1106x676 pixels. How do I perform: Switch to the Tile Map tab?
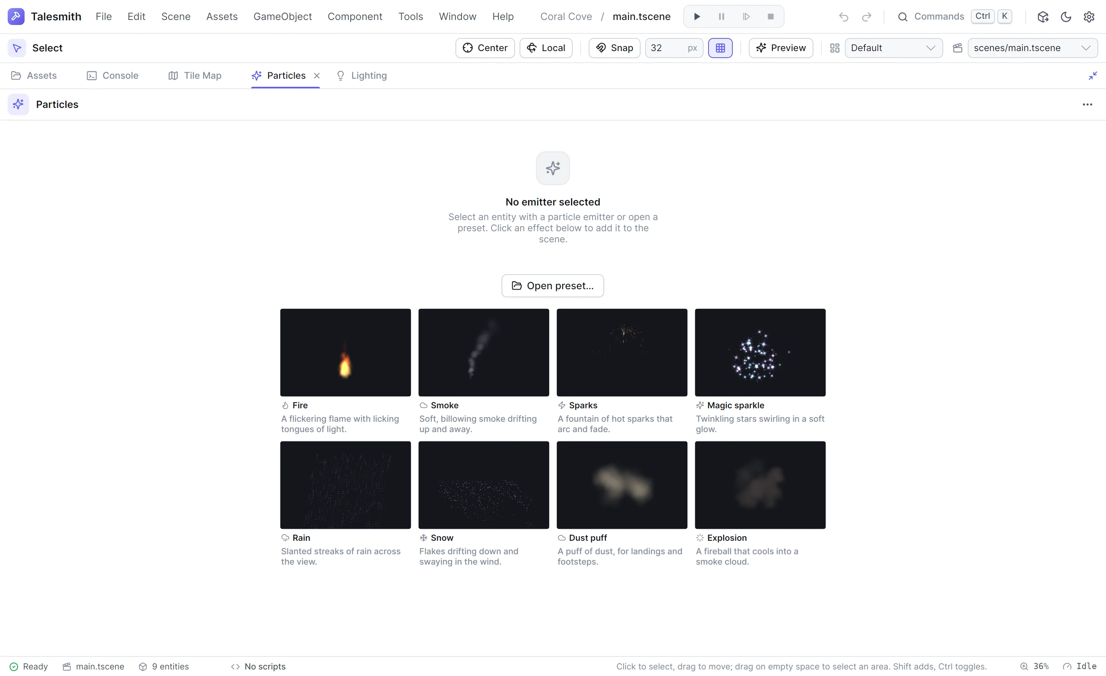click(195, 75)
